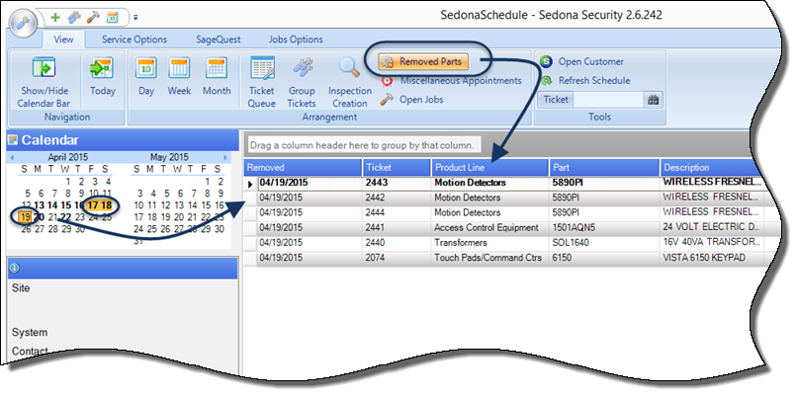Click Refresh Schedule
The height and width of the screenshot is (397, 798).
(x=585, y=80)
